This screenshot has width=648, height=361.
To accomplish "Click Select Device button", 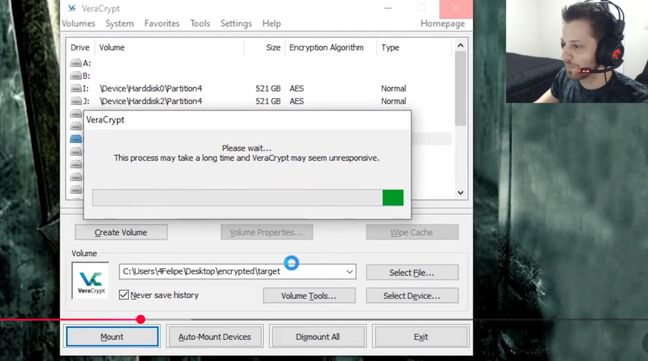I will (x=412, y=295).
